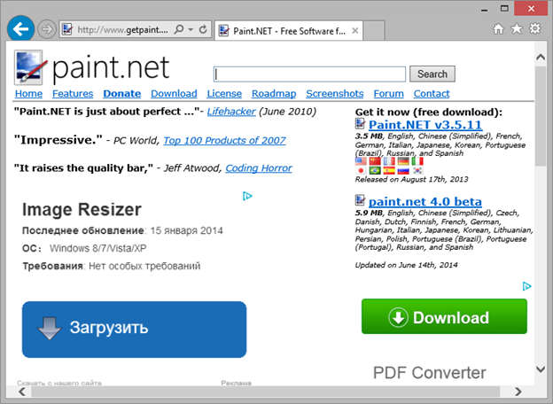553x404 pixels.
Task: Click the scrollbar up arrow
Action: 541,56
